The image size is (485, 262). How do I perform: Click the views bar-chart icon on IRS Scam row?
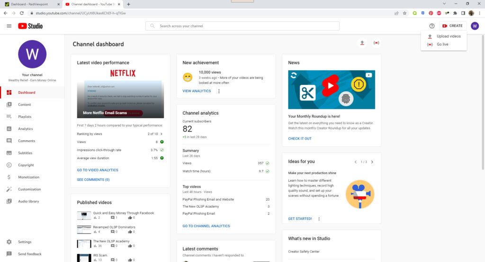[x=95, y=260]
